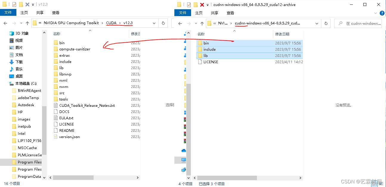Select 下载 in the navigation pane

tap(16, 62)
